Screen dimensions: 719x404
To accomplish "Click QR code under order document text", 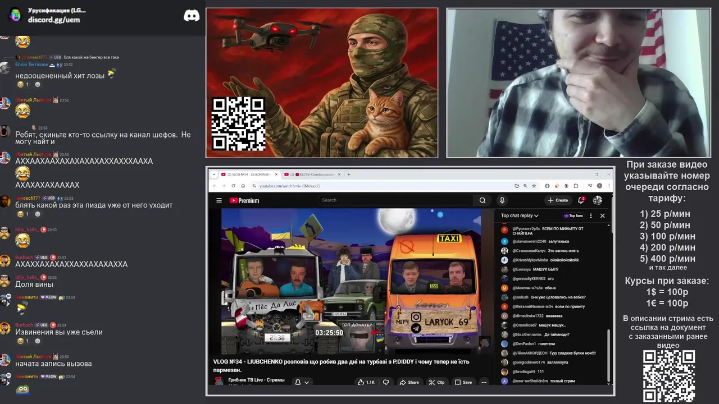I will pyautogui.click(x=669, y=376).
